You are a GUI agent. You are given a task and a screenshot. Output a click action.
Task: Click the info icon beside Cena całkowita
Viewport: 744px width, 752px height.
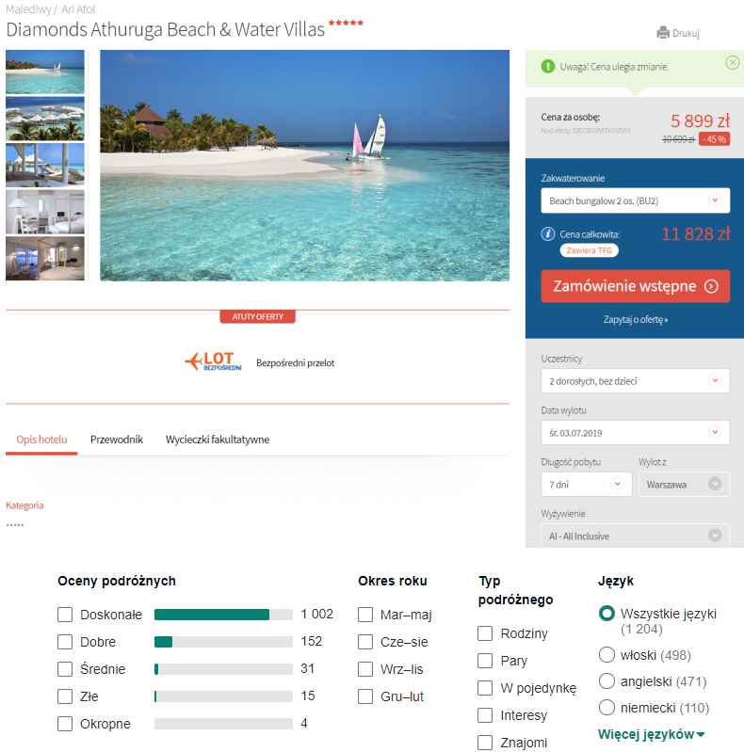[x=548, y=234]
